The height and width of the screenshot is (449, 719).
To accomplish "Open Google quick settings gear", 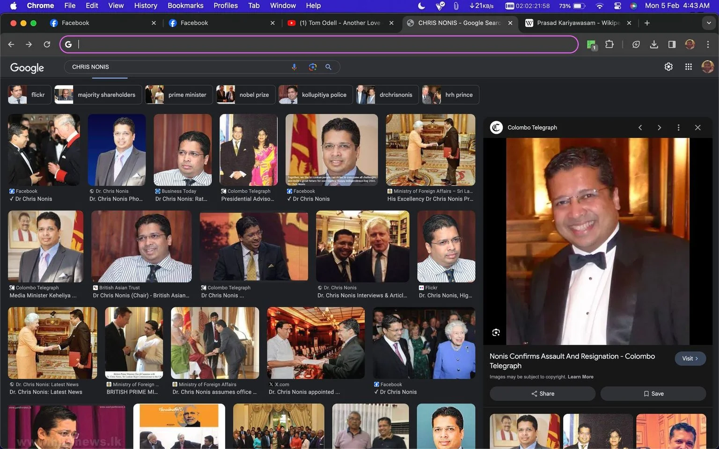I will click(x=668, y=67).
